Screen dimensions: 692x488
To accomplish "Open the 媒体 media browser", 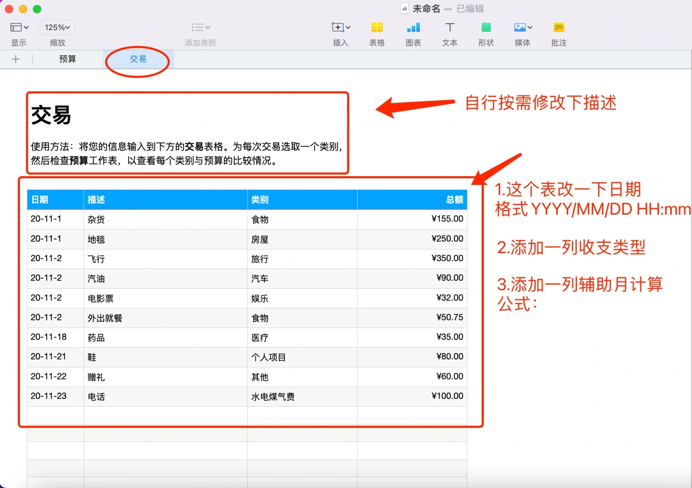I will click(520, 28).
